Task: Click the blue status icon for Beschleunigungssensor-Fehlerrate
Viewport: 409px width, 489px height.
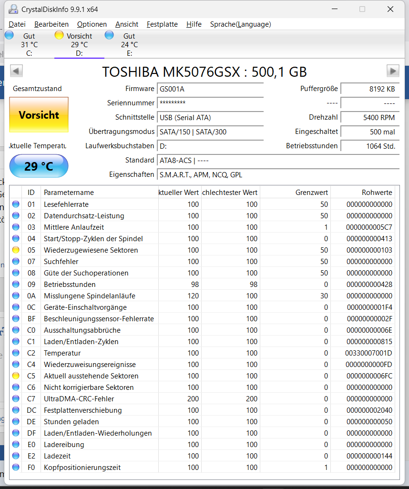Action: [x=16, y=318]
